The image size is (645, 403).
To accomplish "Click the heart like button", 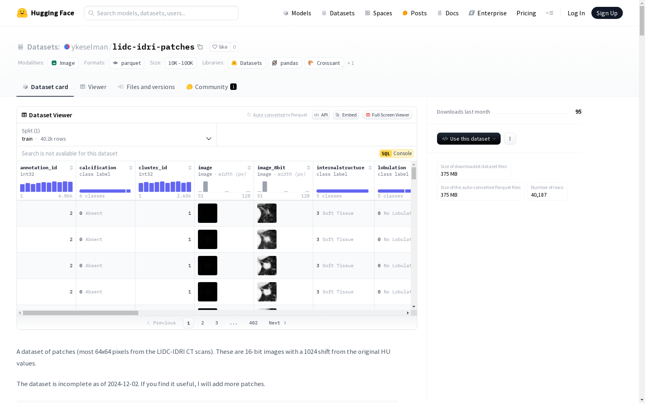I will 220,47.
